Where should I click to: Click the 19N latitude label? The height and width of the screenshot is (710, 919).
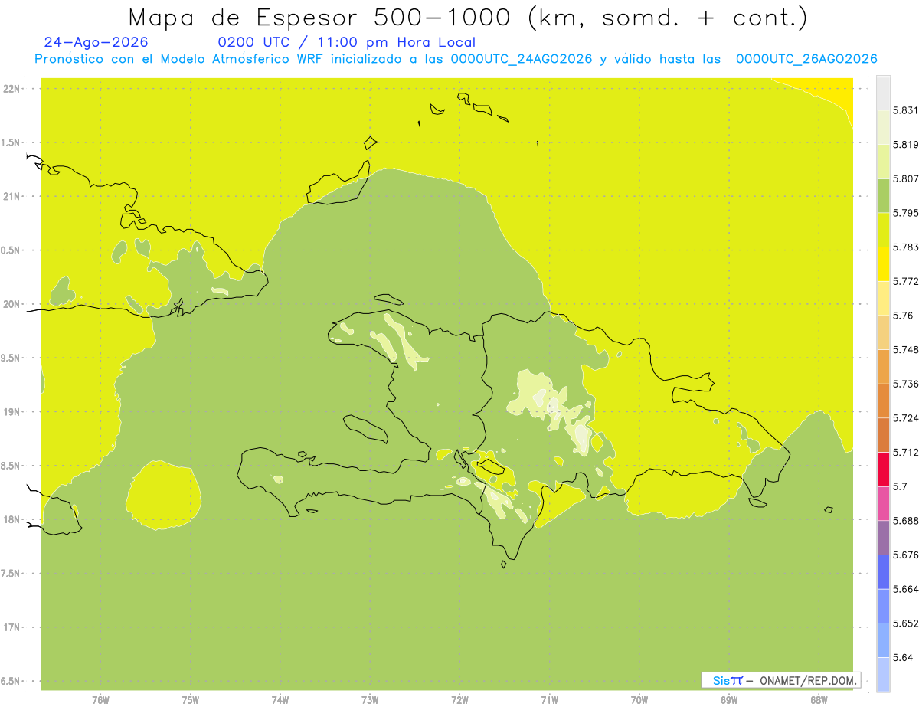(12, 412)
